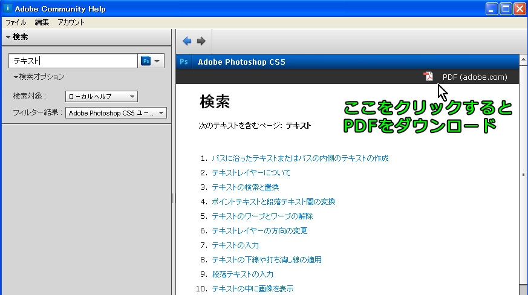The height and width of the screenshot is (295, 528).
Task: Open result テキストの検索と置換
Action: coord(245,187)
